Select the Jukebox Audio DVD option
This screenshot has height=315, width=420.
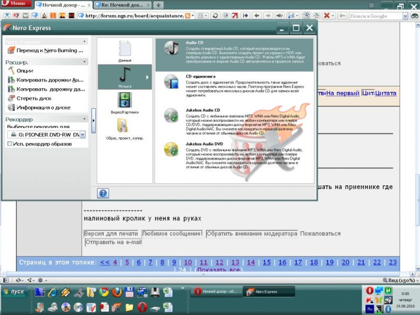coord(234,155)
